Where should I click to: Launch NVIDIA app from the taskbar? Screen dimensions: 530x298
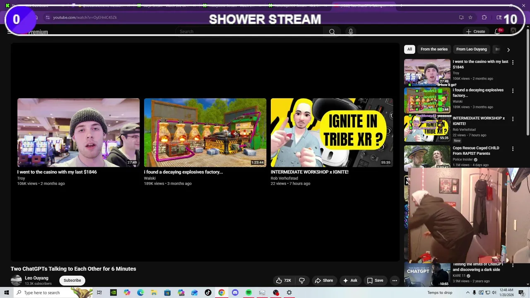click(x=113, y=293)
